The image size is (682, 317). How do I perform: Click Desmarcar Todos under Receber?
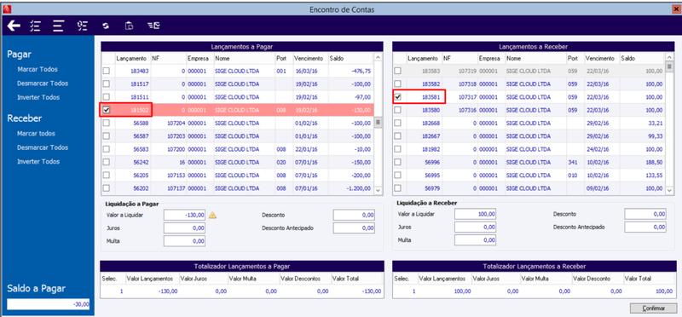coord(43,147)
